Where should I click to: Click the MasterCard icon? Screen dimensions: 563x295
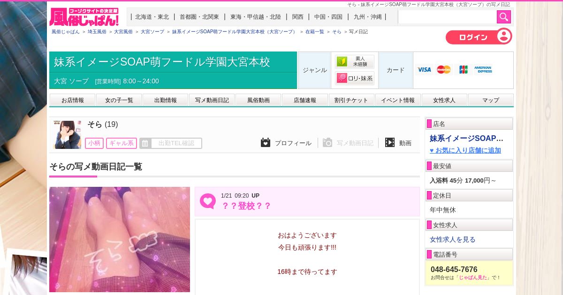tap(443, 70)
